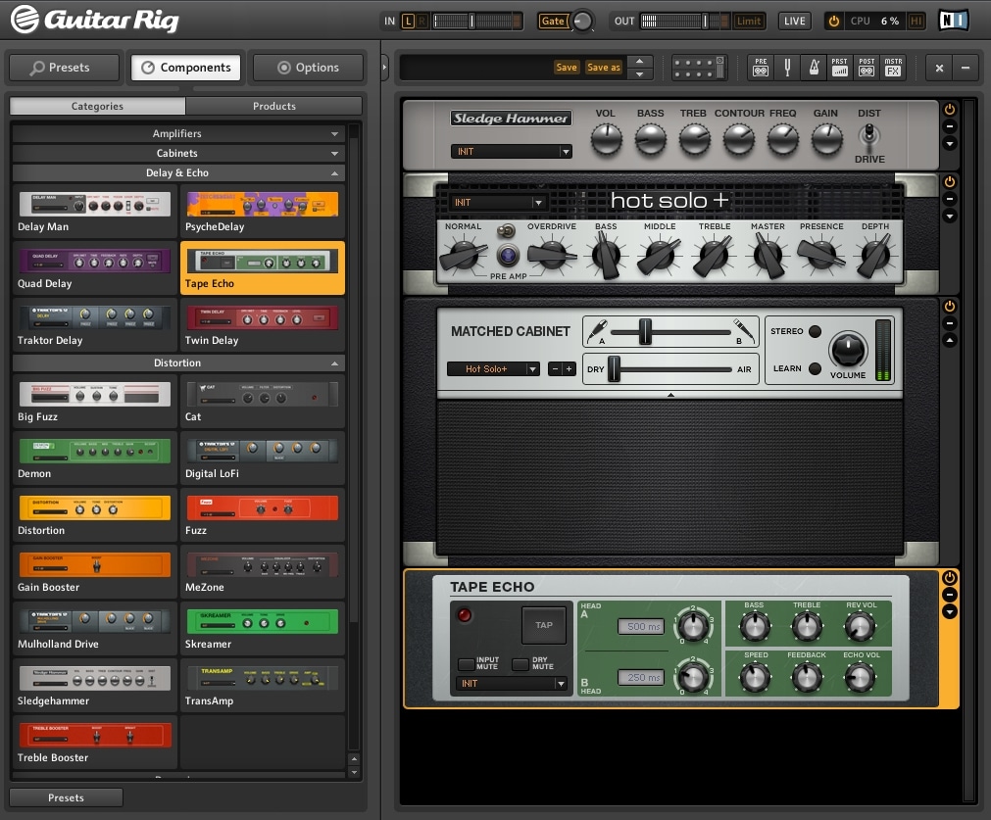The height and width of the screenshot is (820, 991).
Task: Enable the right R input channel
Action: (421, 21)
